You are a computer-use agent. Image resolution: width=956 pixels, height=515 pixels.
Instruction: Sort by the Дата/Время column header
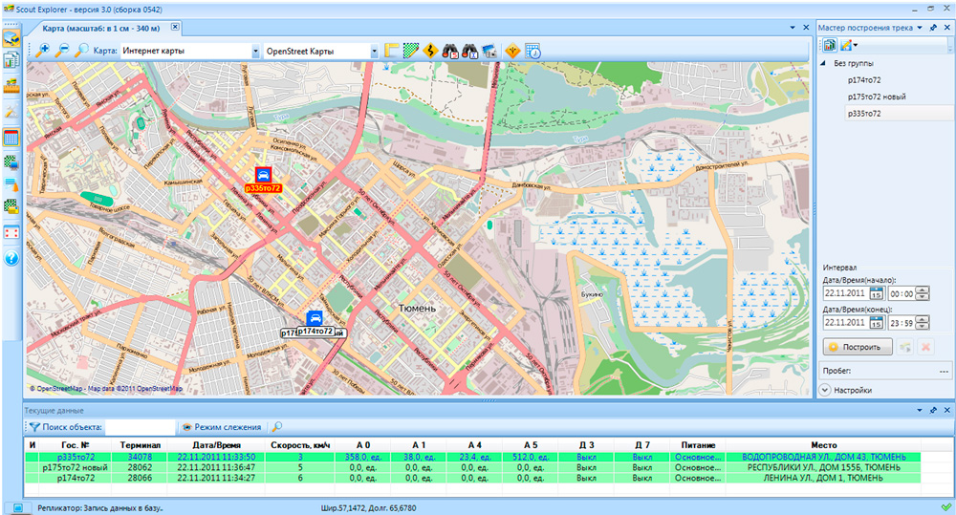coord(216,445)
